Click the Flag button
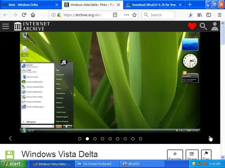 coord(206,155)
